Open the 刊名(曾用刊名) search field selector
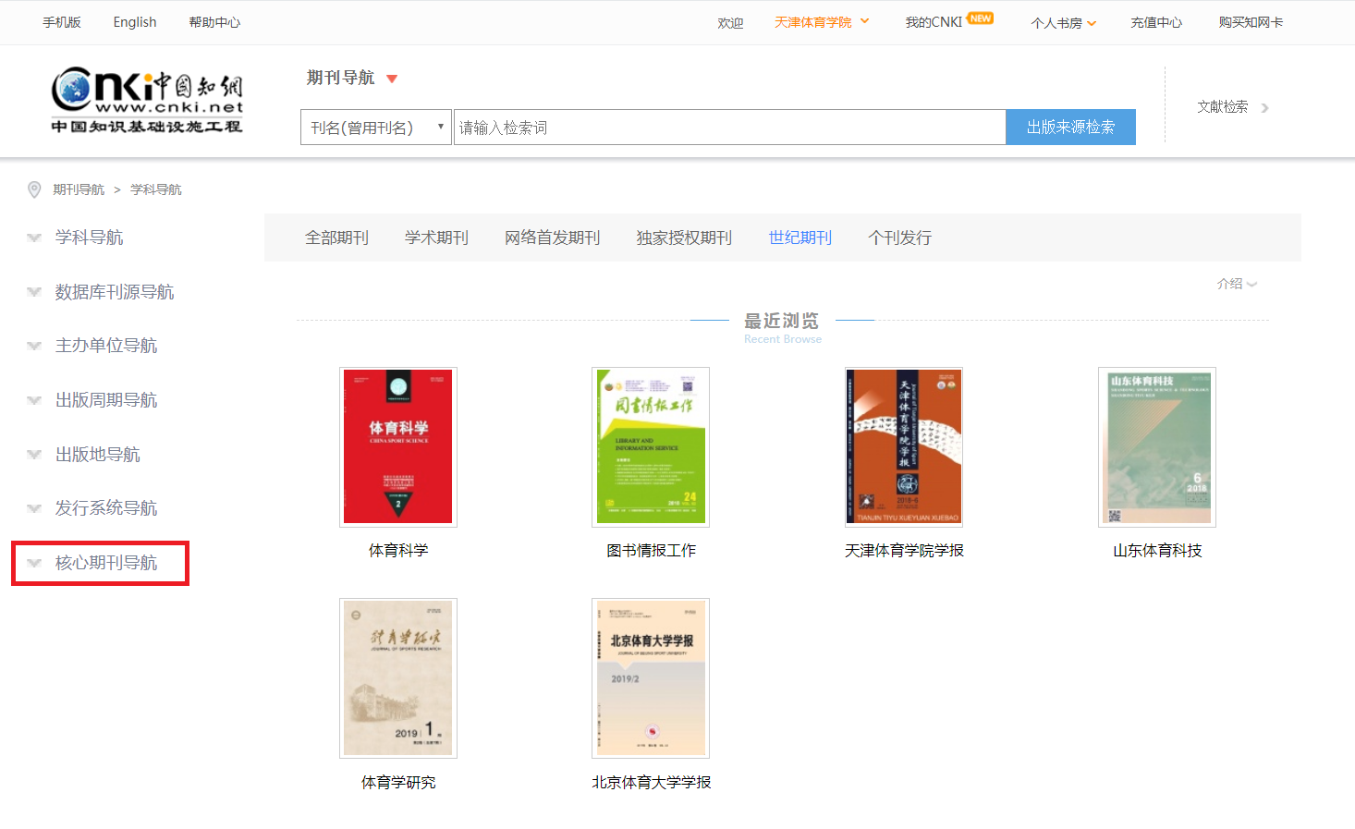 [375, 128]
